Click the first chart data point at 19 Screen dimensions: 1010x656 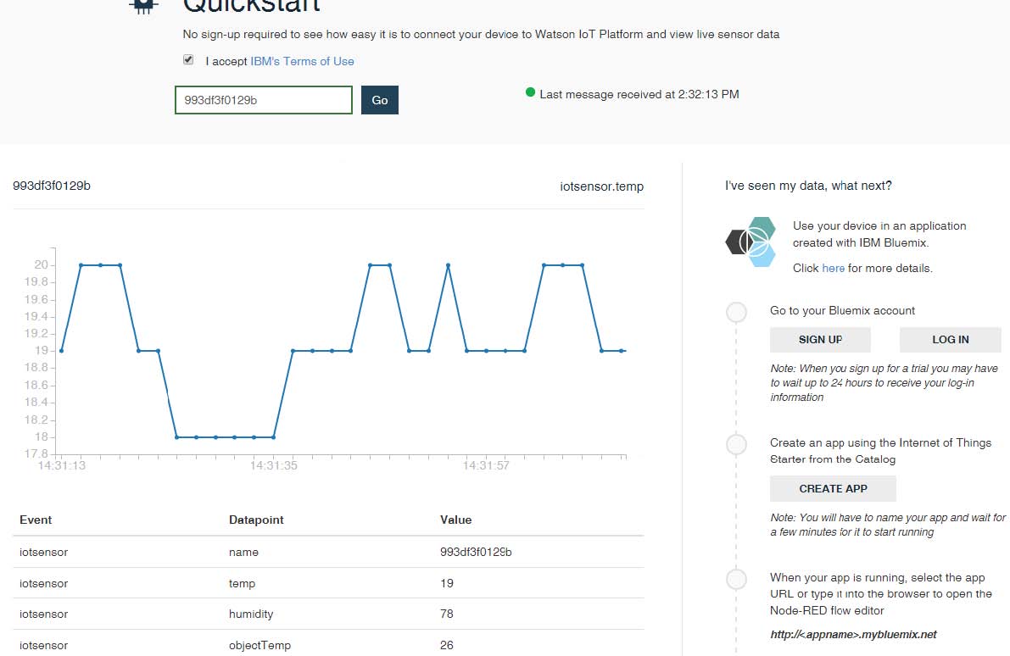[61, 351]
